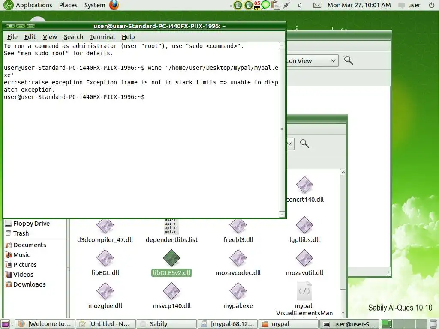Select the dependentlibs.list file

click(171, 231)
